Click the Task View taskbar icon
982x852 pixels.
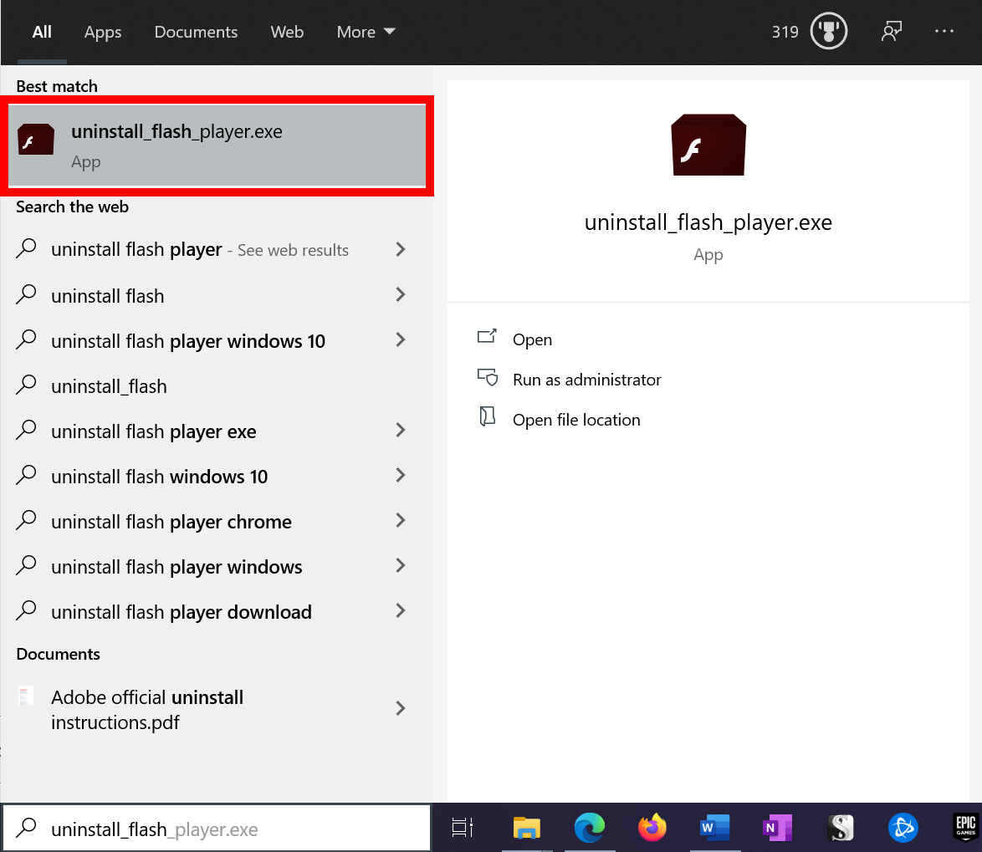click(x=463, y=828)
